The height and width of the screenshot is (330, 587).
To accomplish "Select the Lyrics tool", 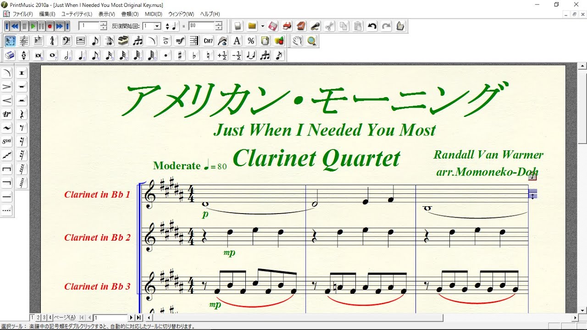I will point(223,41).
